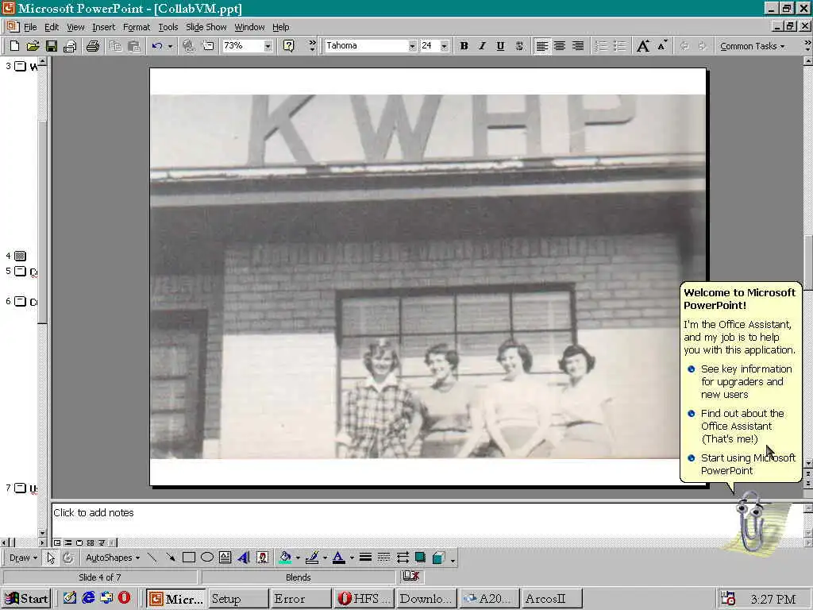Switch to the Error taskbar window
The height and width of the screenshot is (610, 813).
(x=300, y=599)
